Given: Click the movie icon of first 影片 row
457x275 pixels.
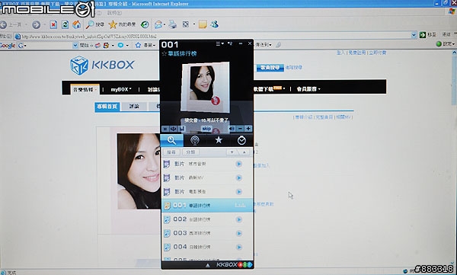Looking at the screenshot, I should pyautogui.click(x=166, y=164).
